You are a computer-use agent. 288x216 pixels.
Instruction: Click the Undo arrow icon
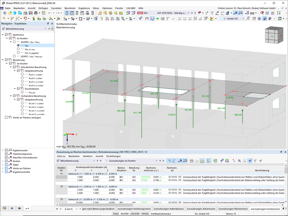(50, 13)
